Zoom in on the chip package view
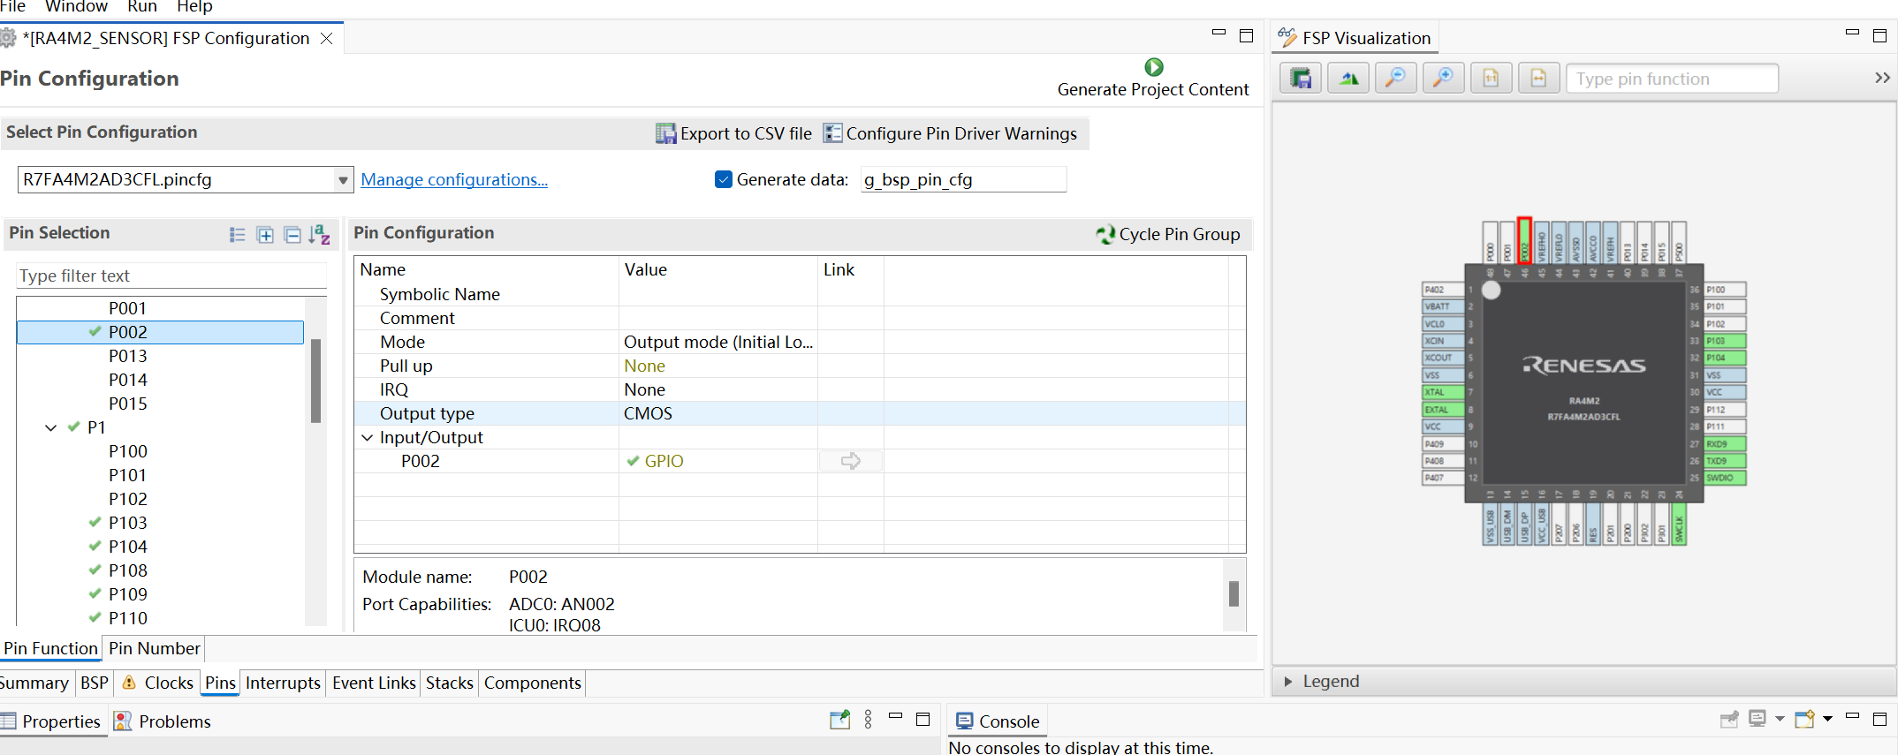Screen dimensions: 1898x755 tap(1443, 79)
